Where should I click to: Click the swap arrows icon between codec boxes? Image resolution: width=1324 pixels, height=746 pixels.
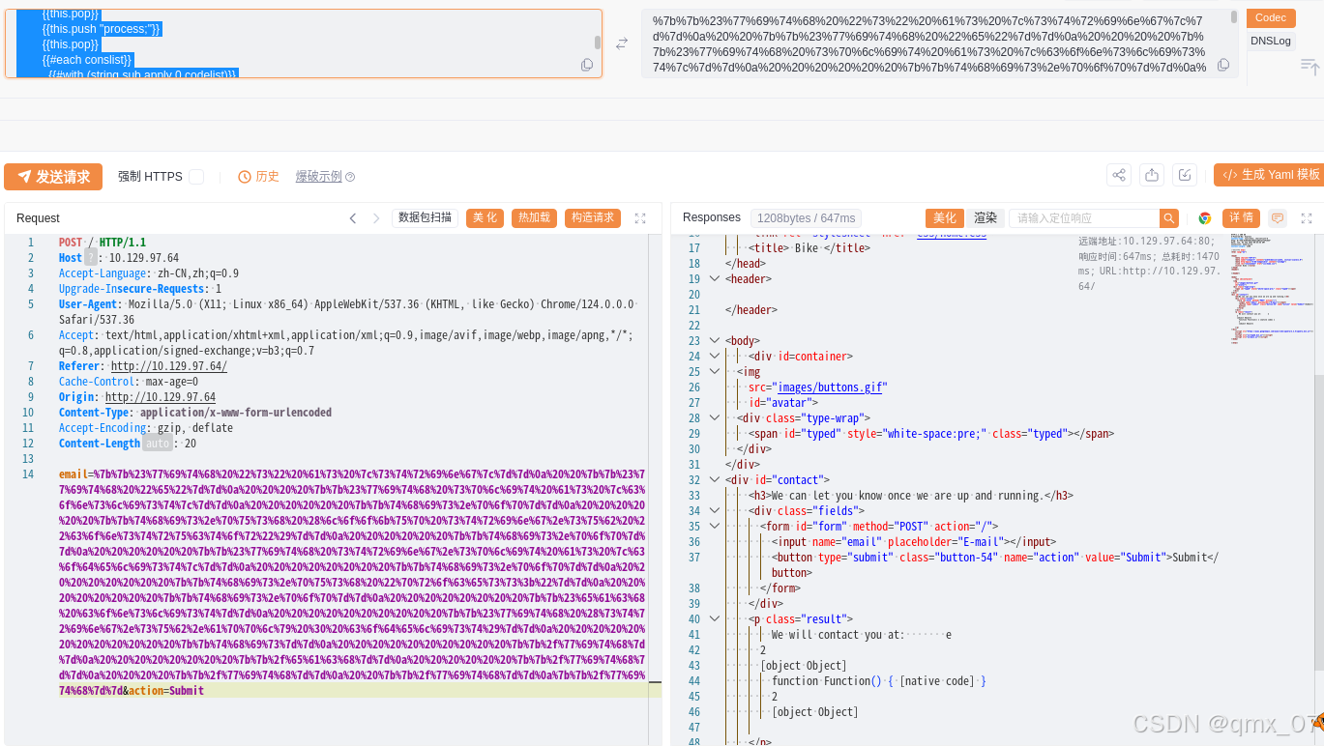[x=622, y=43]
